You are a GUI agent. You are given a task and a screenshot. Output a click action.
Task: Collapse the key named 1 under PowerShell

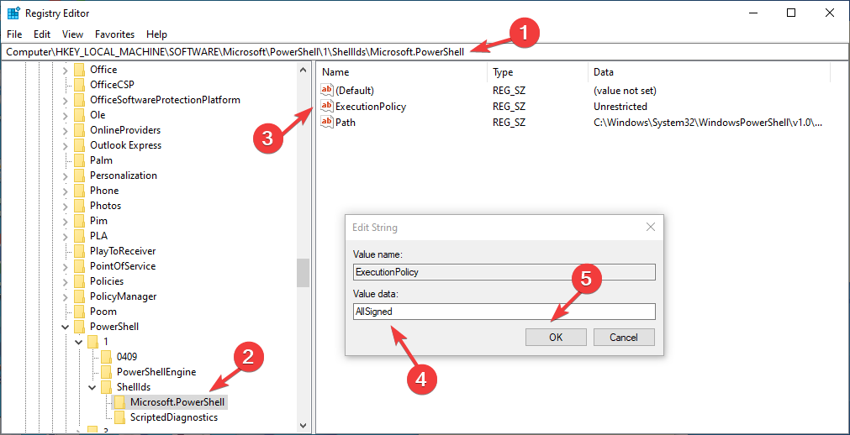[79, 343]
